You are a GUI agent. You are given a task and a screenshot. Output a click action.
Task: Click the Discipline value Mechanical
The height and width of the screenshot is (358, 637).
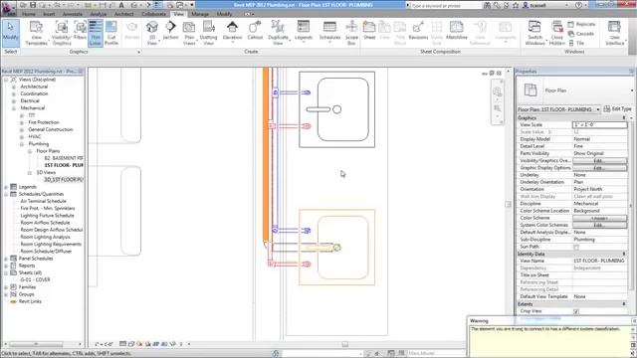[x=586, y=204]
